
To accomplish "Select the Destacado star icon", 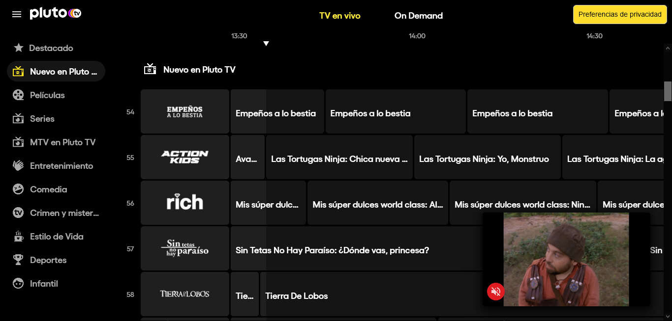I will coord(19,48).
